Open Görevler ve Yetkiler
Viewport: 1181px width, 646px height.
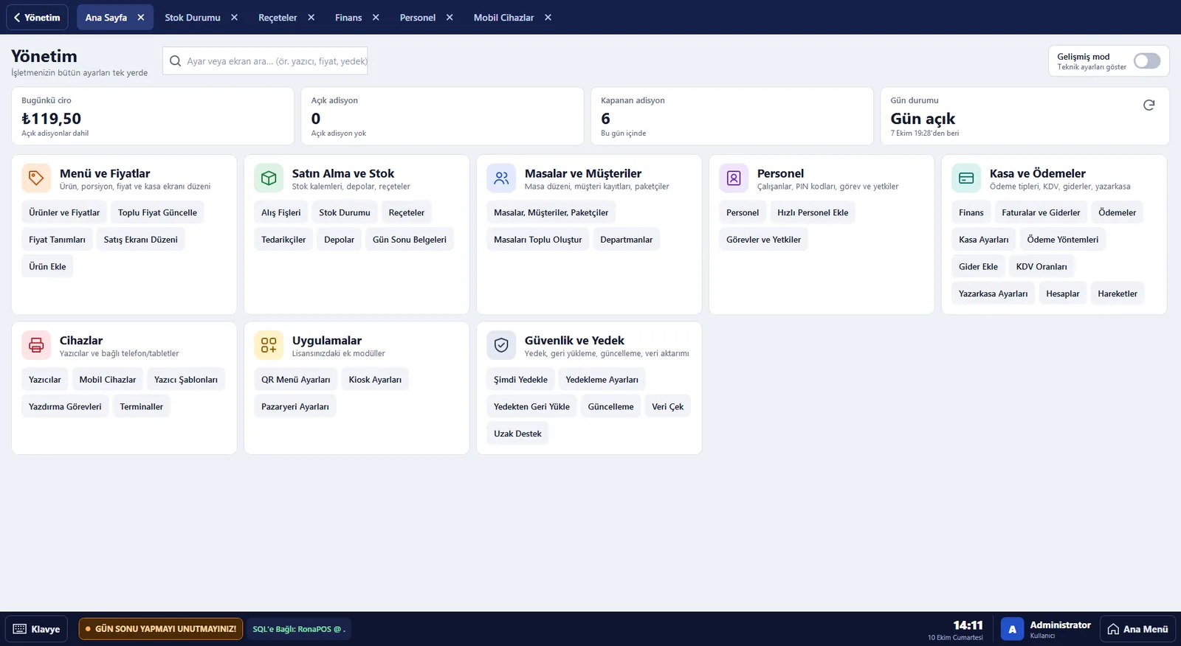pos(763,240)
